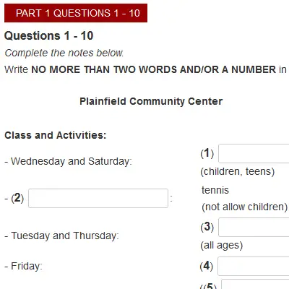This screenshot has height=289, width=289.
Task: Select the blank field for question 2
Action: (x=98, y=199)
